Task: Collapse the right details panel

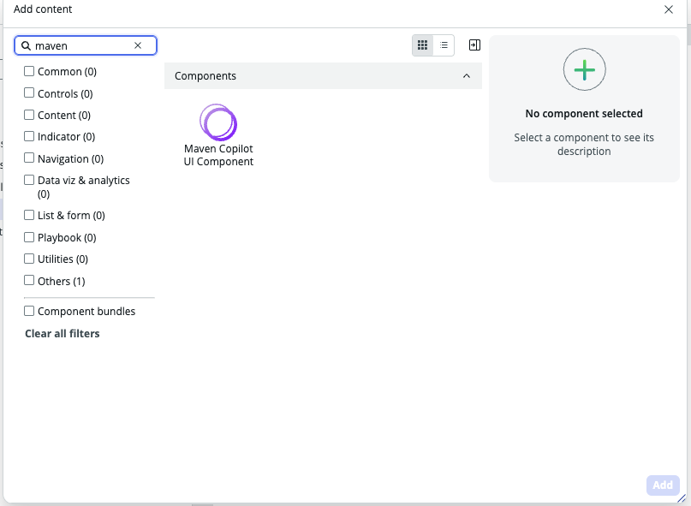Action: point(475,45)
